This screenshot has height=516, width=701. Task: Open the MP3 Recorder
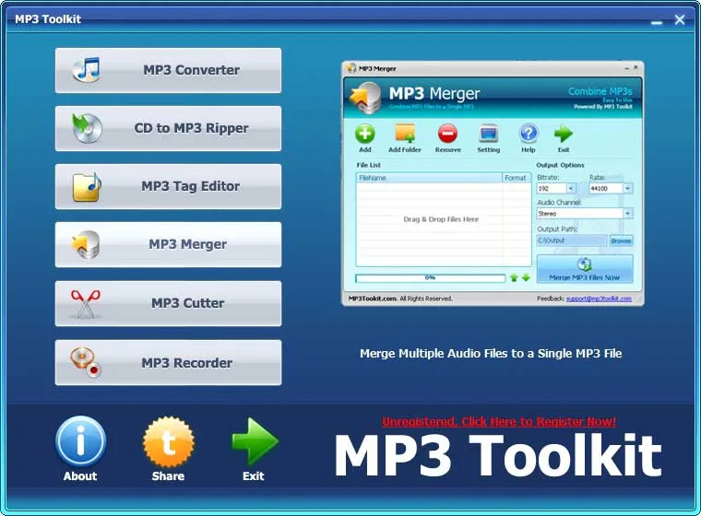point(168,363)
